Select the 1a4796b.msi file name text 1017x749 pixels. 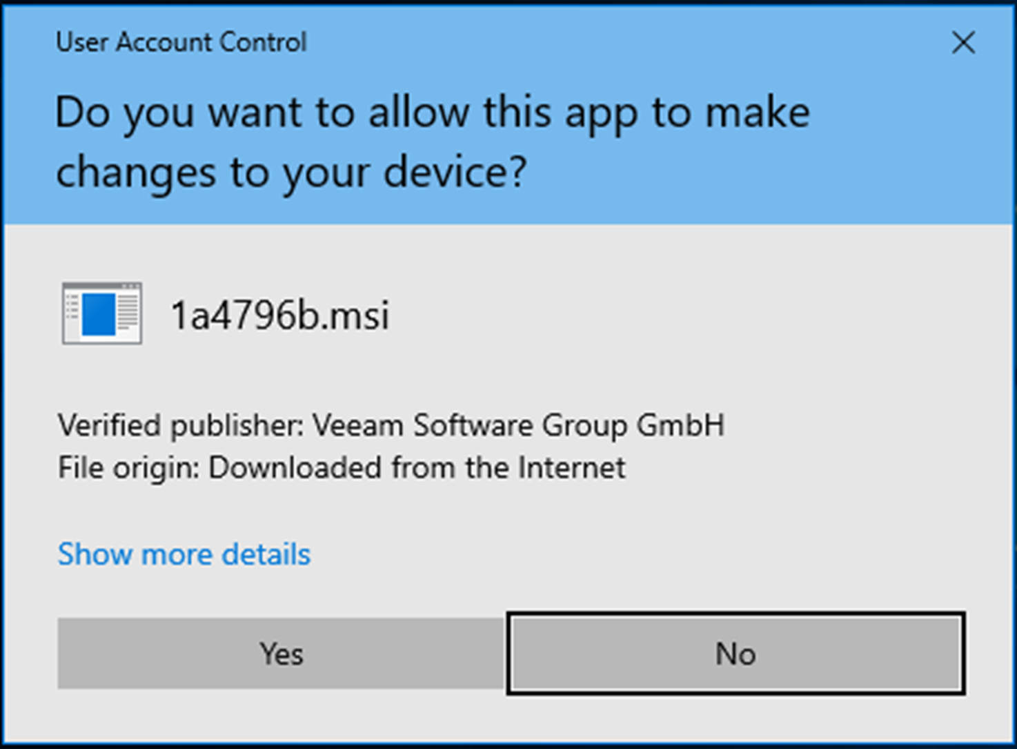point(280,315)
